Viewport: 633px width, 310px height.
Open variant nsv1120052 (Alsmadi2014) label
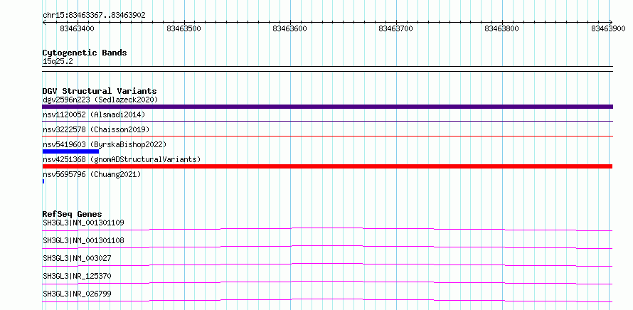[94, 114]
